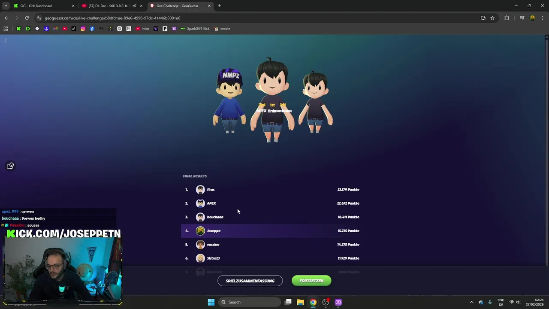
Task: Open the emote bookmark
Action: [222, 29]
